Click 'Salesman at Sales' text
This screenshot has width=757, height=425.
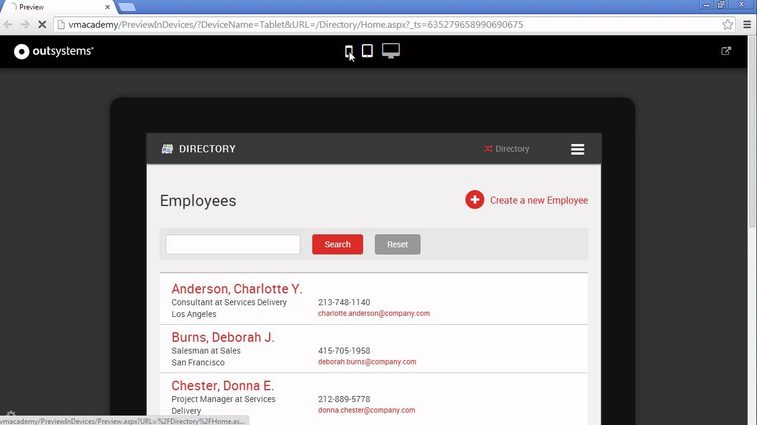pyautogui.click(x=206, y=351)
